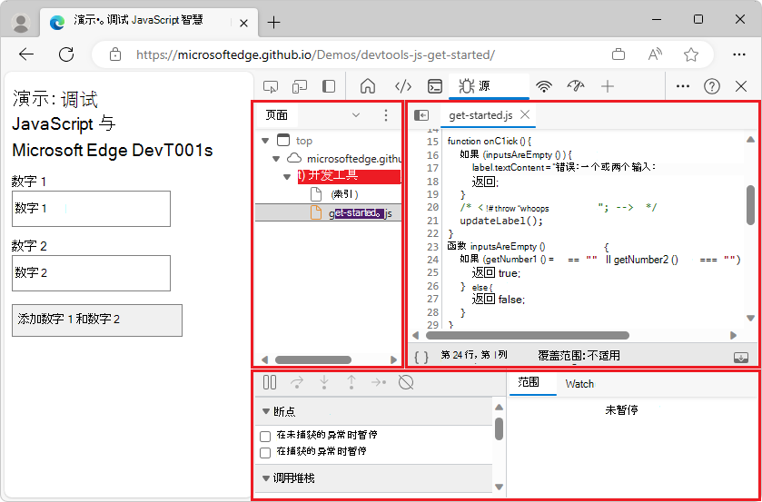Image resolution: width=762 pixels, height=502 pixels.
Task: Hide the navigator pane toggle icon
Action: (x=421, y=115)
